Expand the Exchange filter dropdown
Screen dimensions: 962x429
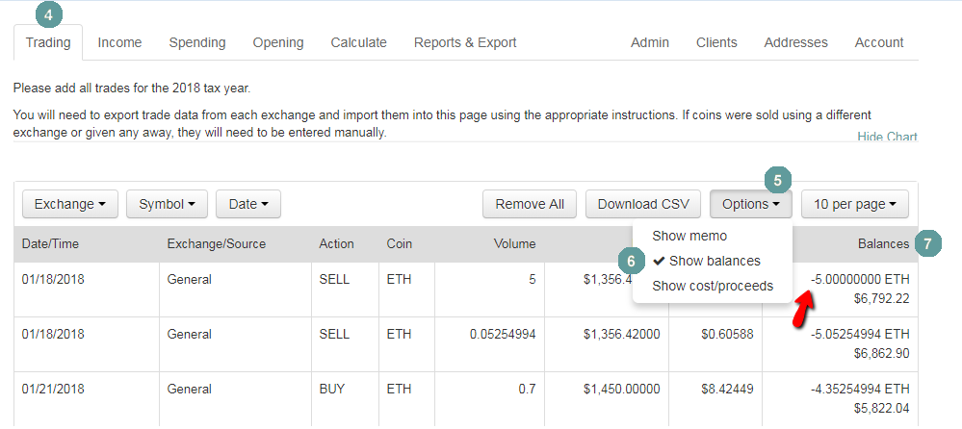click(69, 204)
